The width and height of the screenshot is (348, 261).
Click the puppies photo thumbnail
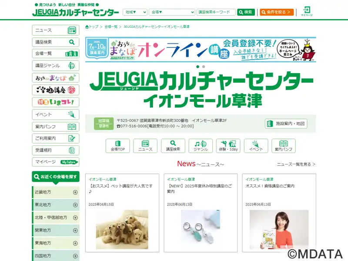[x=122, y=230]
